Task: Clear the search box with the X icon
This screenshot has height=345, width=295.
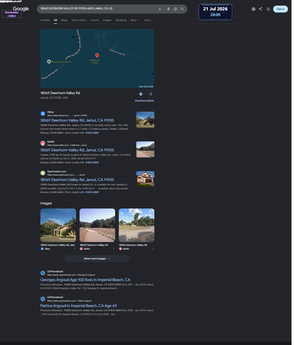Action: click(160, 9)
